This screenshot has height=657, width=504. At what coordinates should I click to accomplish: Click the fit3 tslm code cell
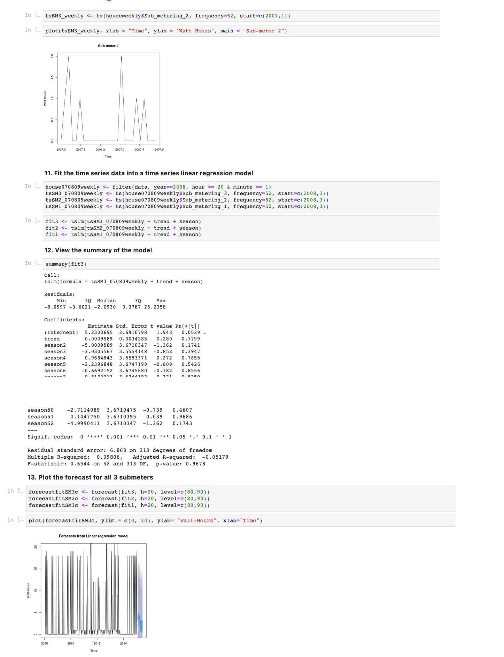[x=241, y=228]
